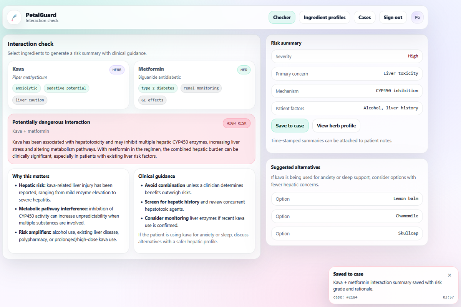This screenshot has width=461, height=307.
Task: Choose the Chamomile alternative option
Action: tap(347, 216)
